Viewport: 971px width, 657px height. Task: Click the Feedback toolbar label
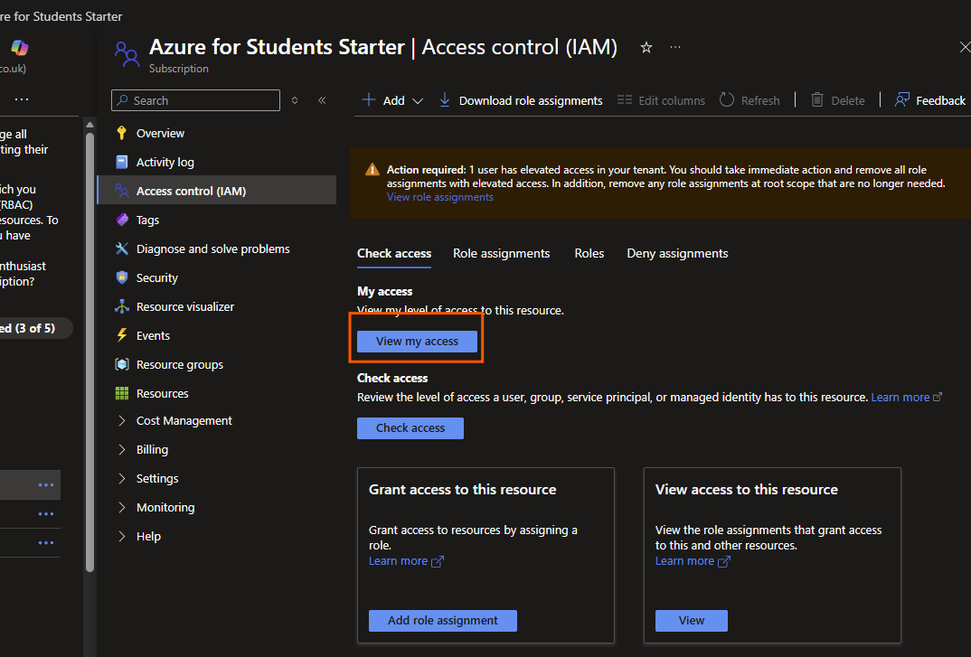[940, 100]
